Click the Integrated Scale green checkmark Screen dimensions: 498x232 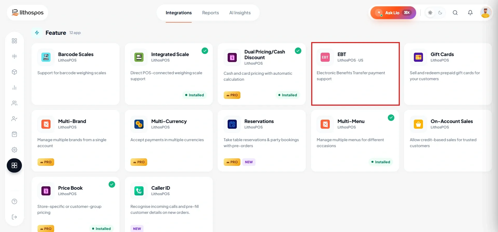[205, 51]
